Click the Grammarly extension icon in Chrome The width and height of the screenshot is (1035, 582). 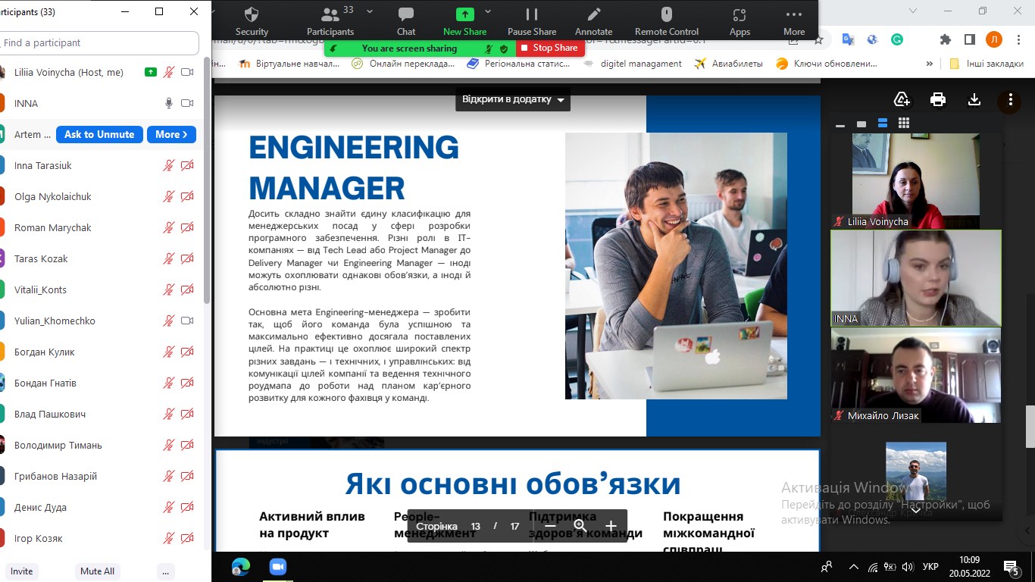click(896, 39)
